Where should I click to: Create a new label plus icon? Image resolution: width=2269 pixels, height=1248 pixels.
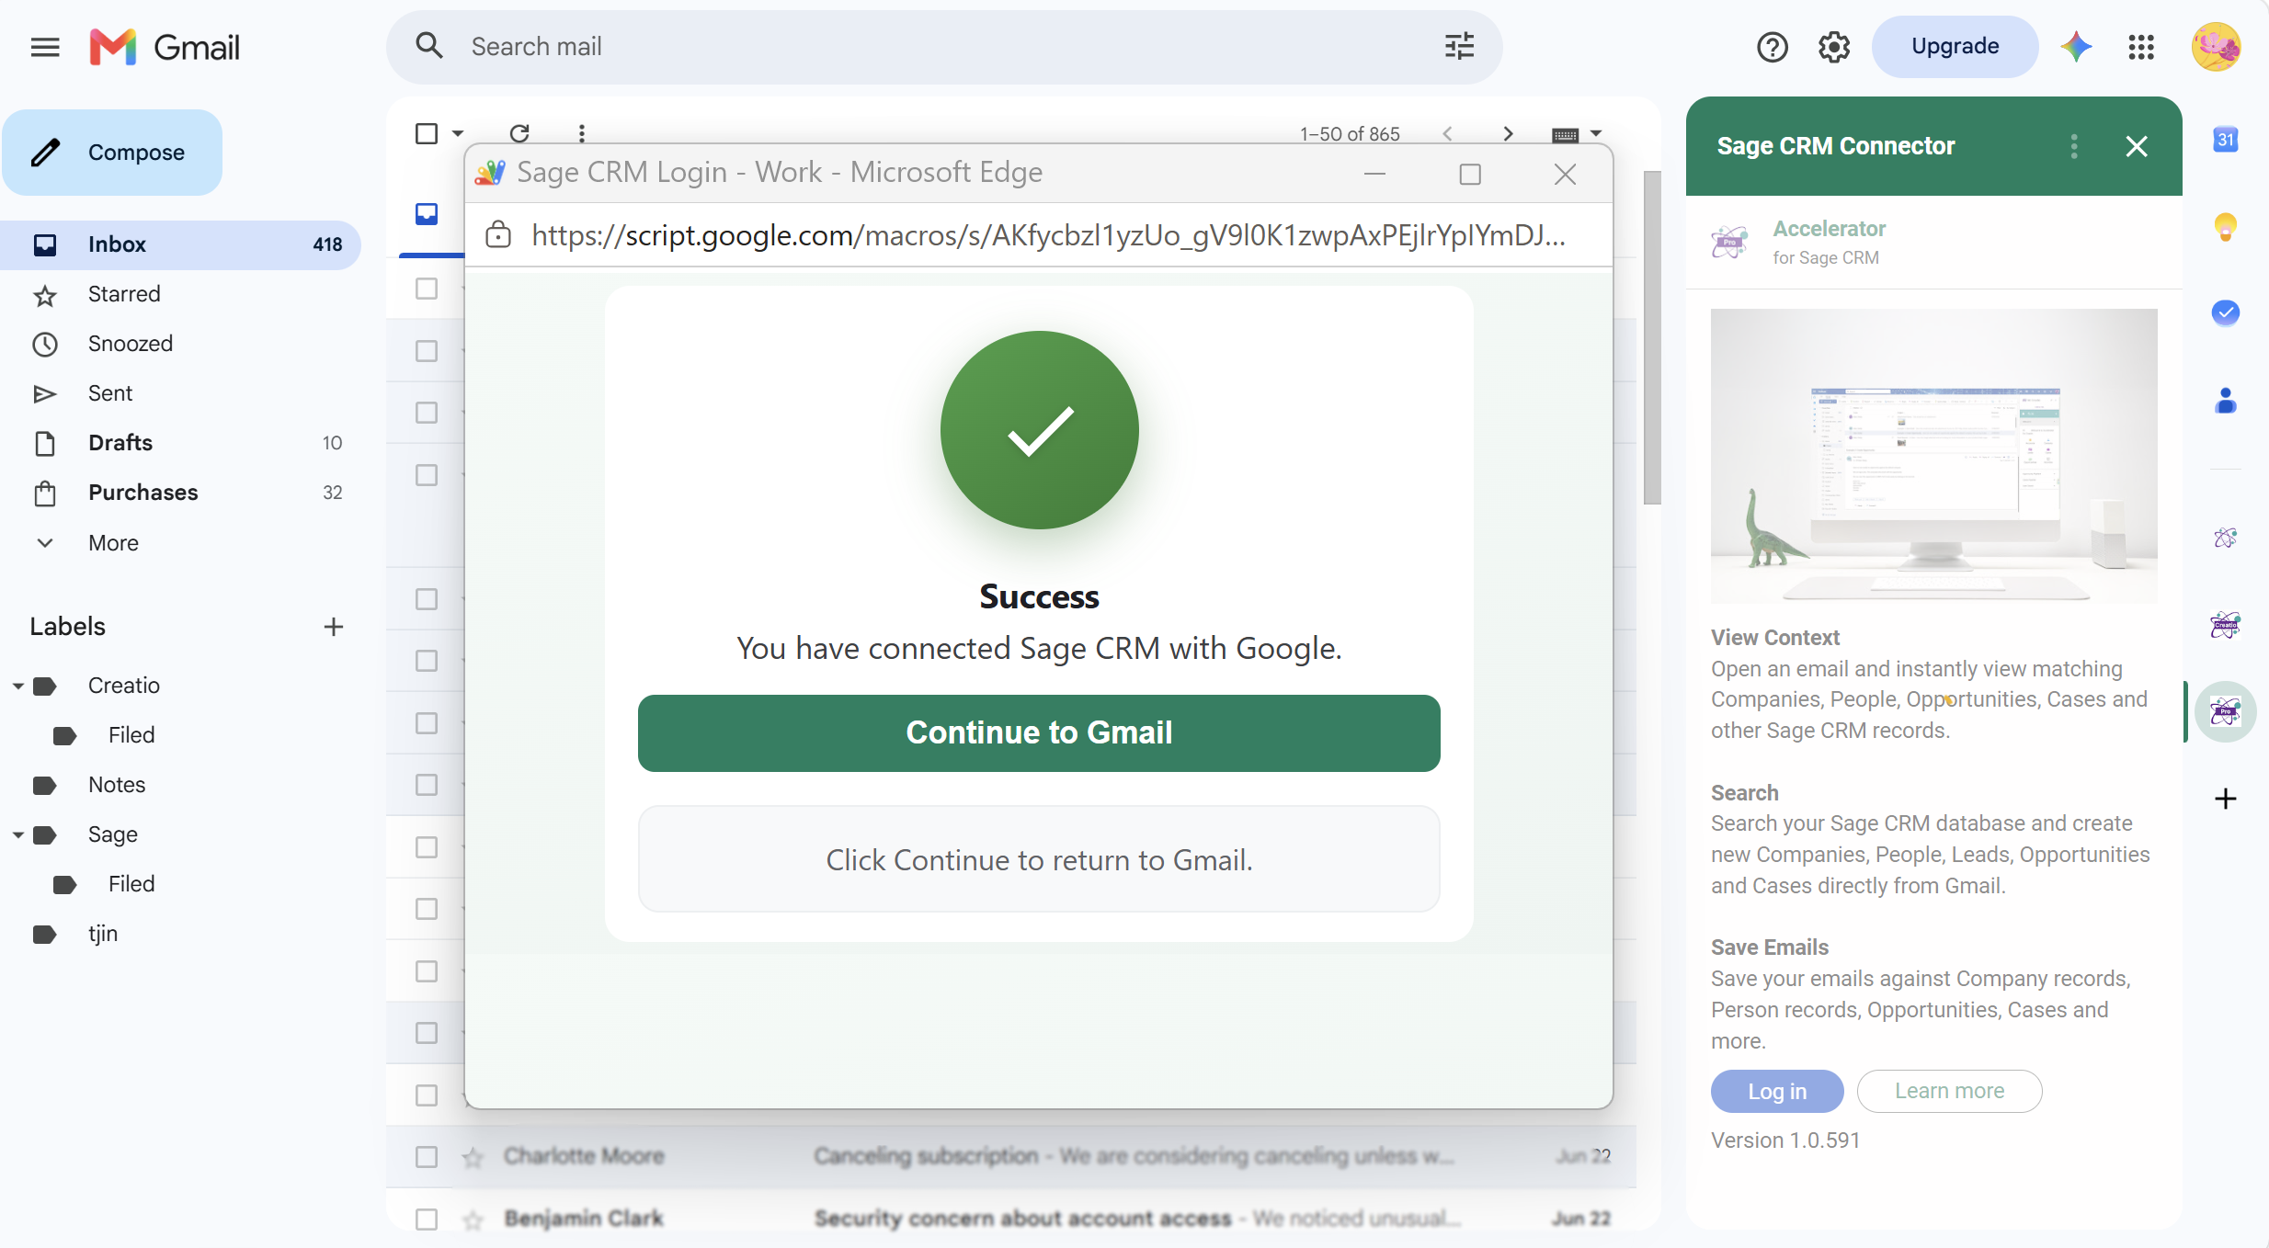334,627
